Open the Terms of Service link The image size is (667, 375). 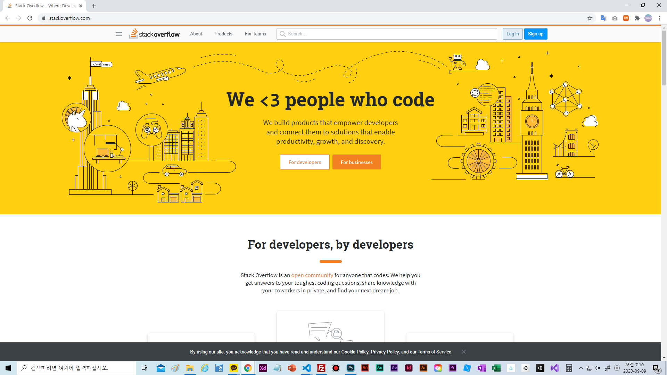[x=434, y=352]
